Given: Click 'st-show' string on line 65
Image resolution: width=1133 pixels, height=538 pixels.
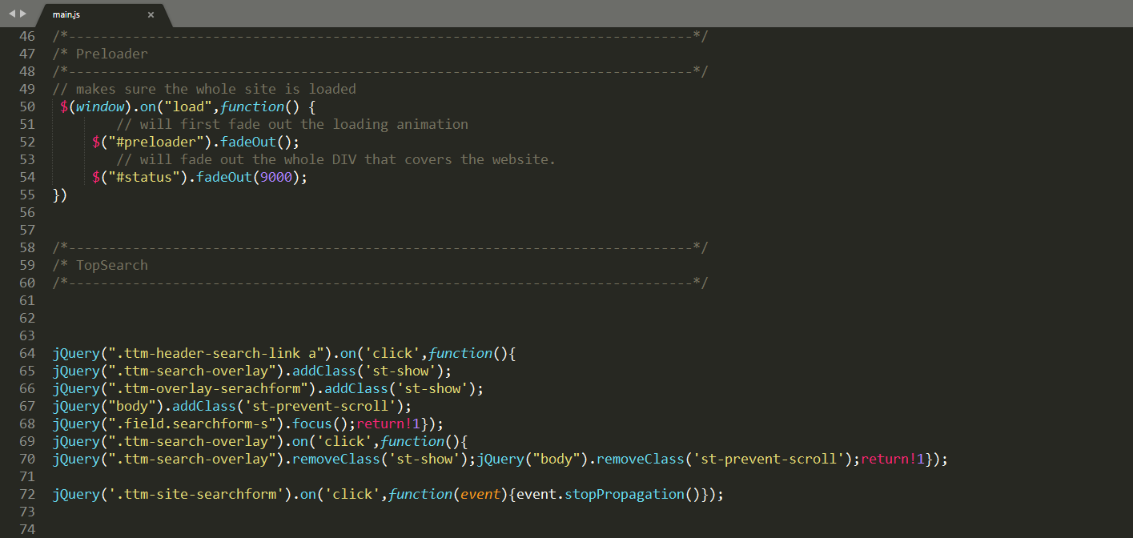Looking at the screenshot, I should point(400,371).
